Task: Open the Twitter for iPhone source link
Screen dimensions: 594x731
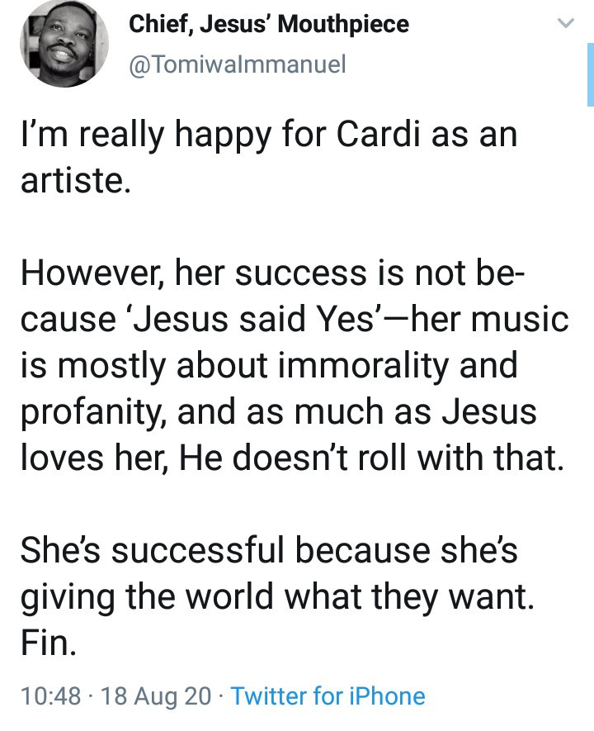Action: [x=328, y=696]
